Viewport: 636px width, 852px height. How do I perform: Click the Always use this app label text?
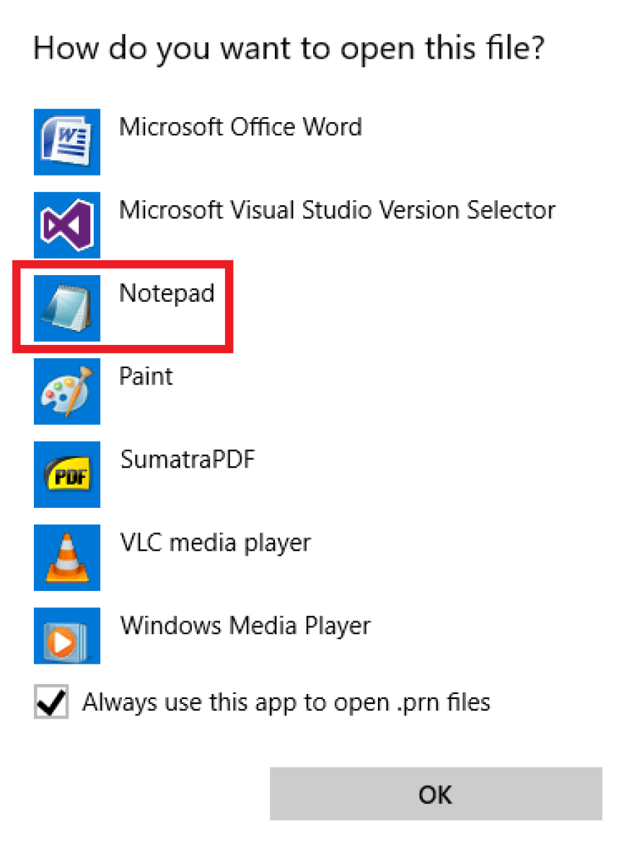click(x=286, y=702)
